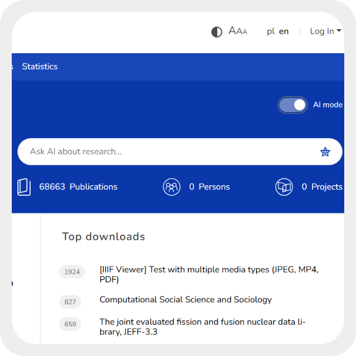Select English (en) language
Image resolution: width=356 pixels, height=356 pixels.
[284, 32]
